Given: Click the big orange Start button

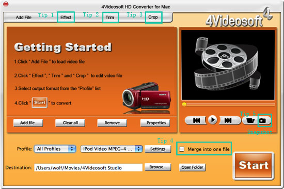Looking at the screenshot, I should point(254,165).
